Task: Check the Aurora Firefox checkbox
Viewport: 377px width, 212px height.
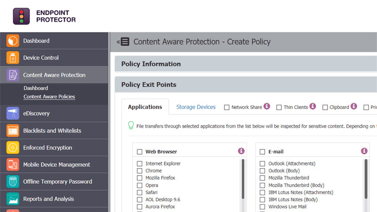Action: point(139,207)
